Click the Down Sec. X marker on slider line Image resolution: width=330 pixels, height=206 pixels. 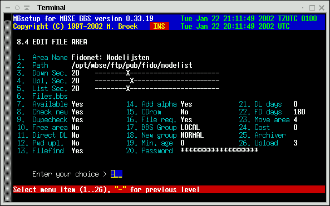pos(128,73)
